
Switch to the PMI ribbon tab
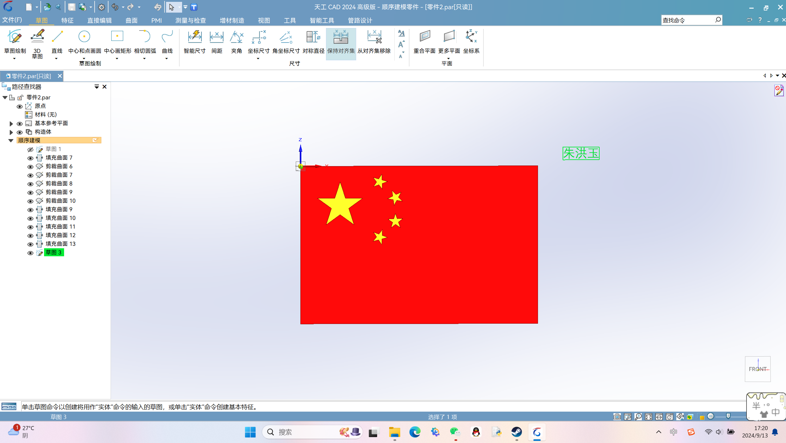point(156,20)
